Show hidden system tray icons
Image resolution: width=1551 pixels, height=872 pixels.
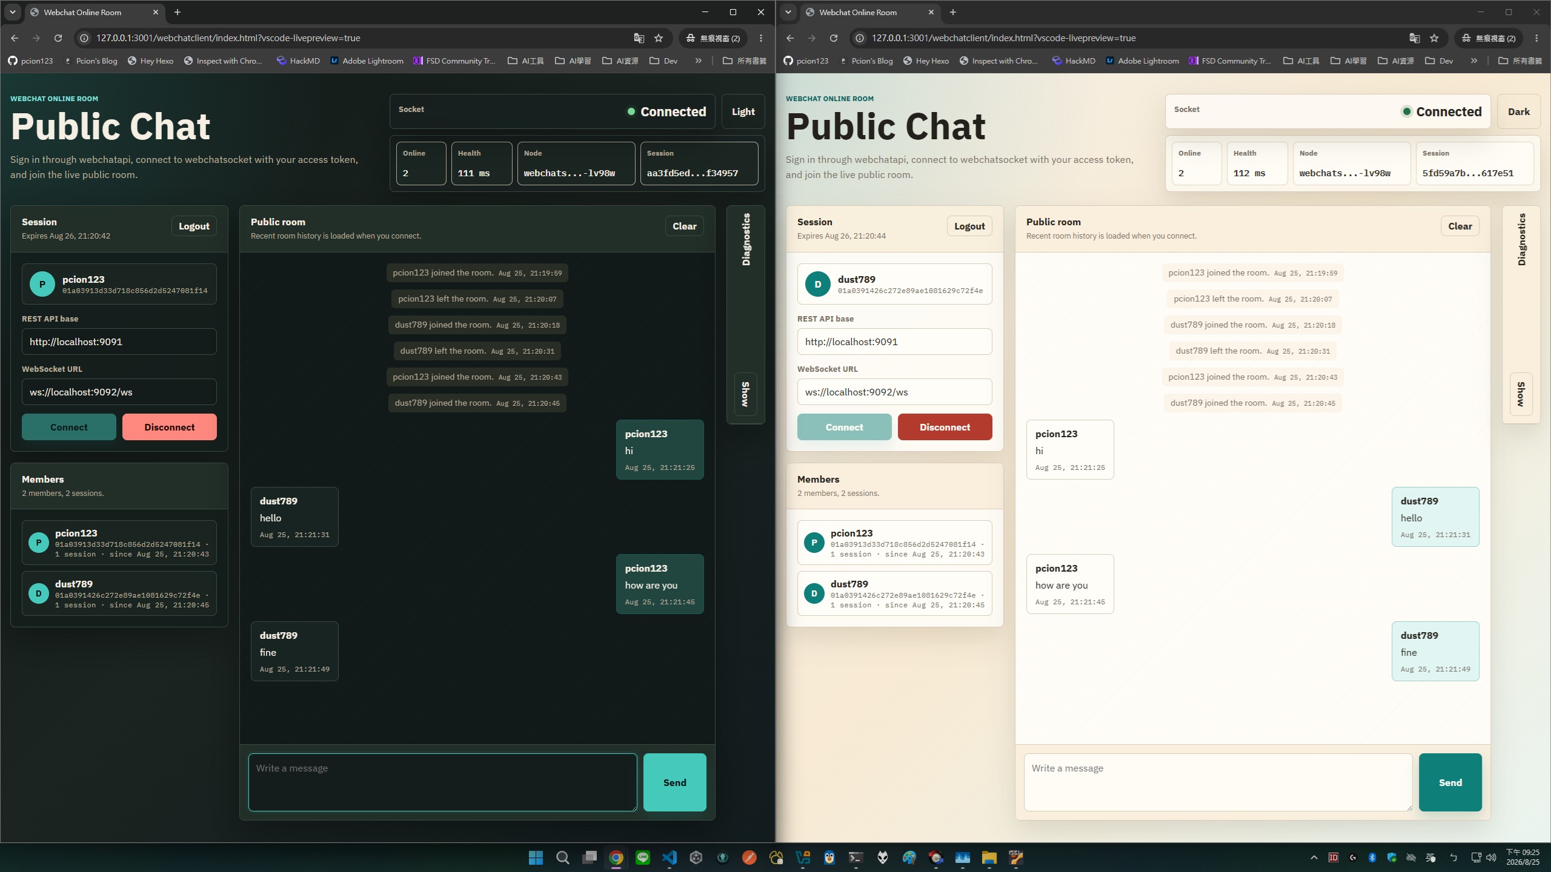point(1314,857)
